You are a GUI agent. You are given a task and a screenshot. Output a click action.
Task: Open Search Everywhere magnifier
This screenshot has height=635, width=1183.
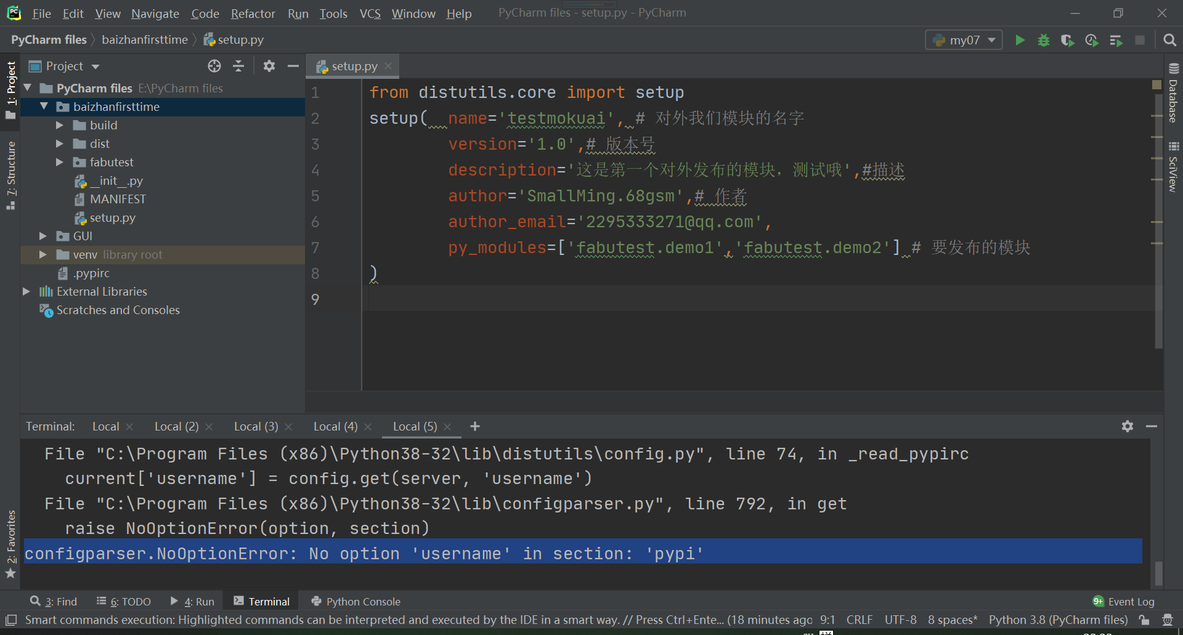click(1169, 40)
